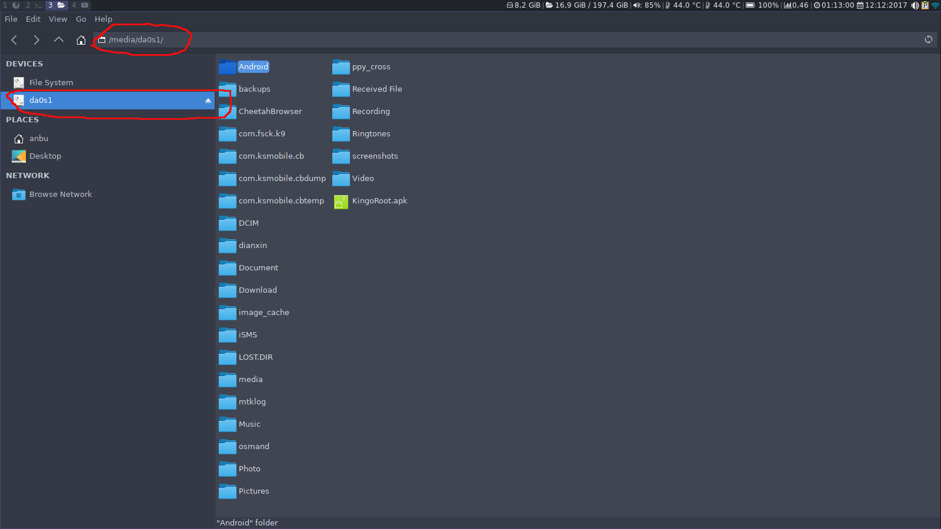The height and width of the screenshot is (529, 941).
Task: Open the View menu
Action: tap(58, 19)
